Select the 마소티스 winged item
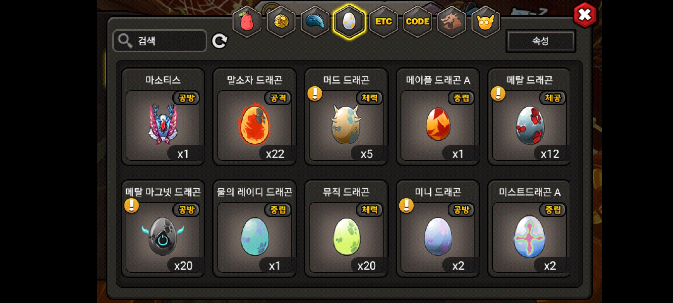Image resolution: width=673 pixels, height=303 pixels. pos(163,117)
